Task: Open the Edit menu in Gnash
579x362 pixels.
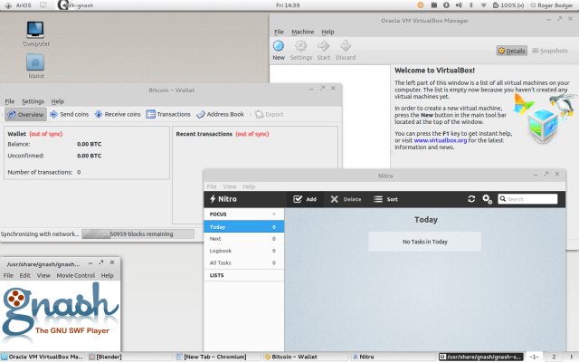Action: [25, 275]
